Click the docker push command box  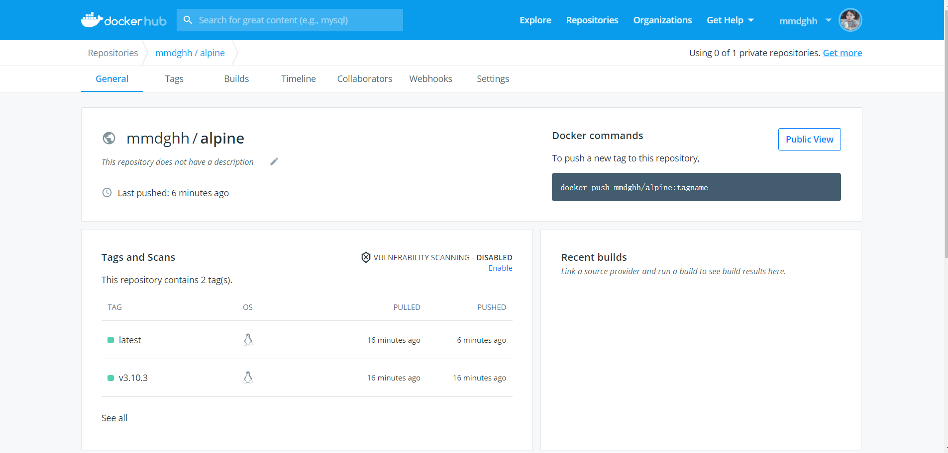coord(696,187)
